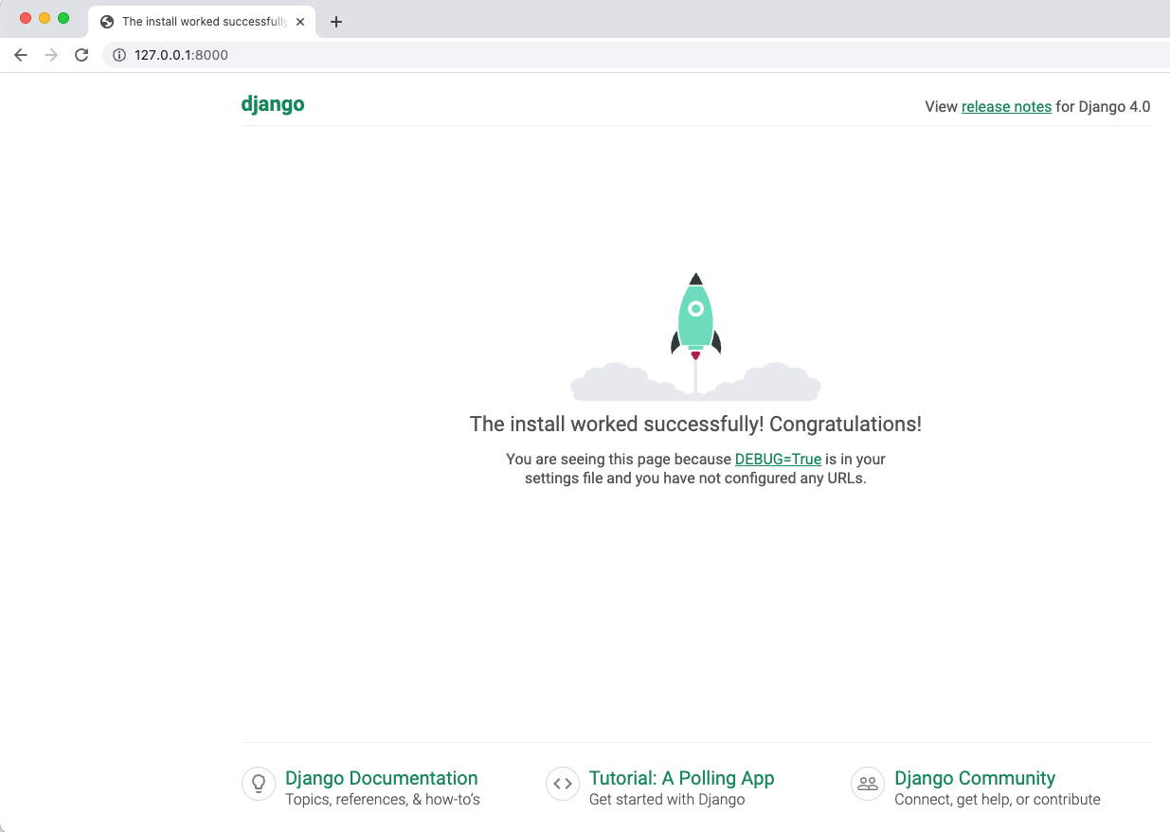The image size is (1170, 832).
Task: Go back using the browser back arrow
Action: point(21,55)
